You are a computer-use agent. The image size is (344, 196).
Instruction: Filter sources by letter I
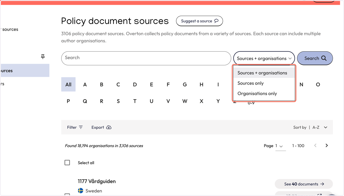click(218, 84)
